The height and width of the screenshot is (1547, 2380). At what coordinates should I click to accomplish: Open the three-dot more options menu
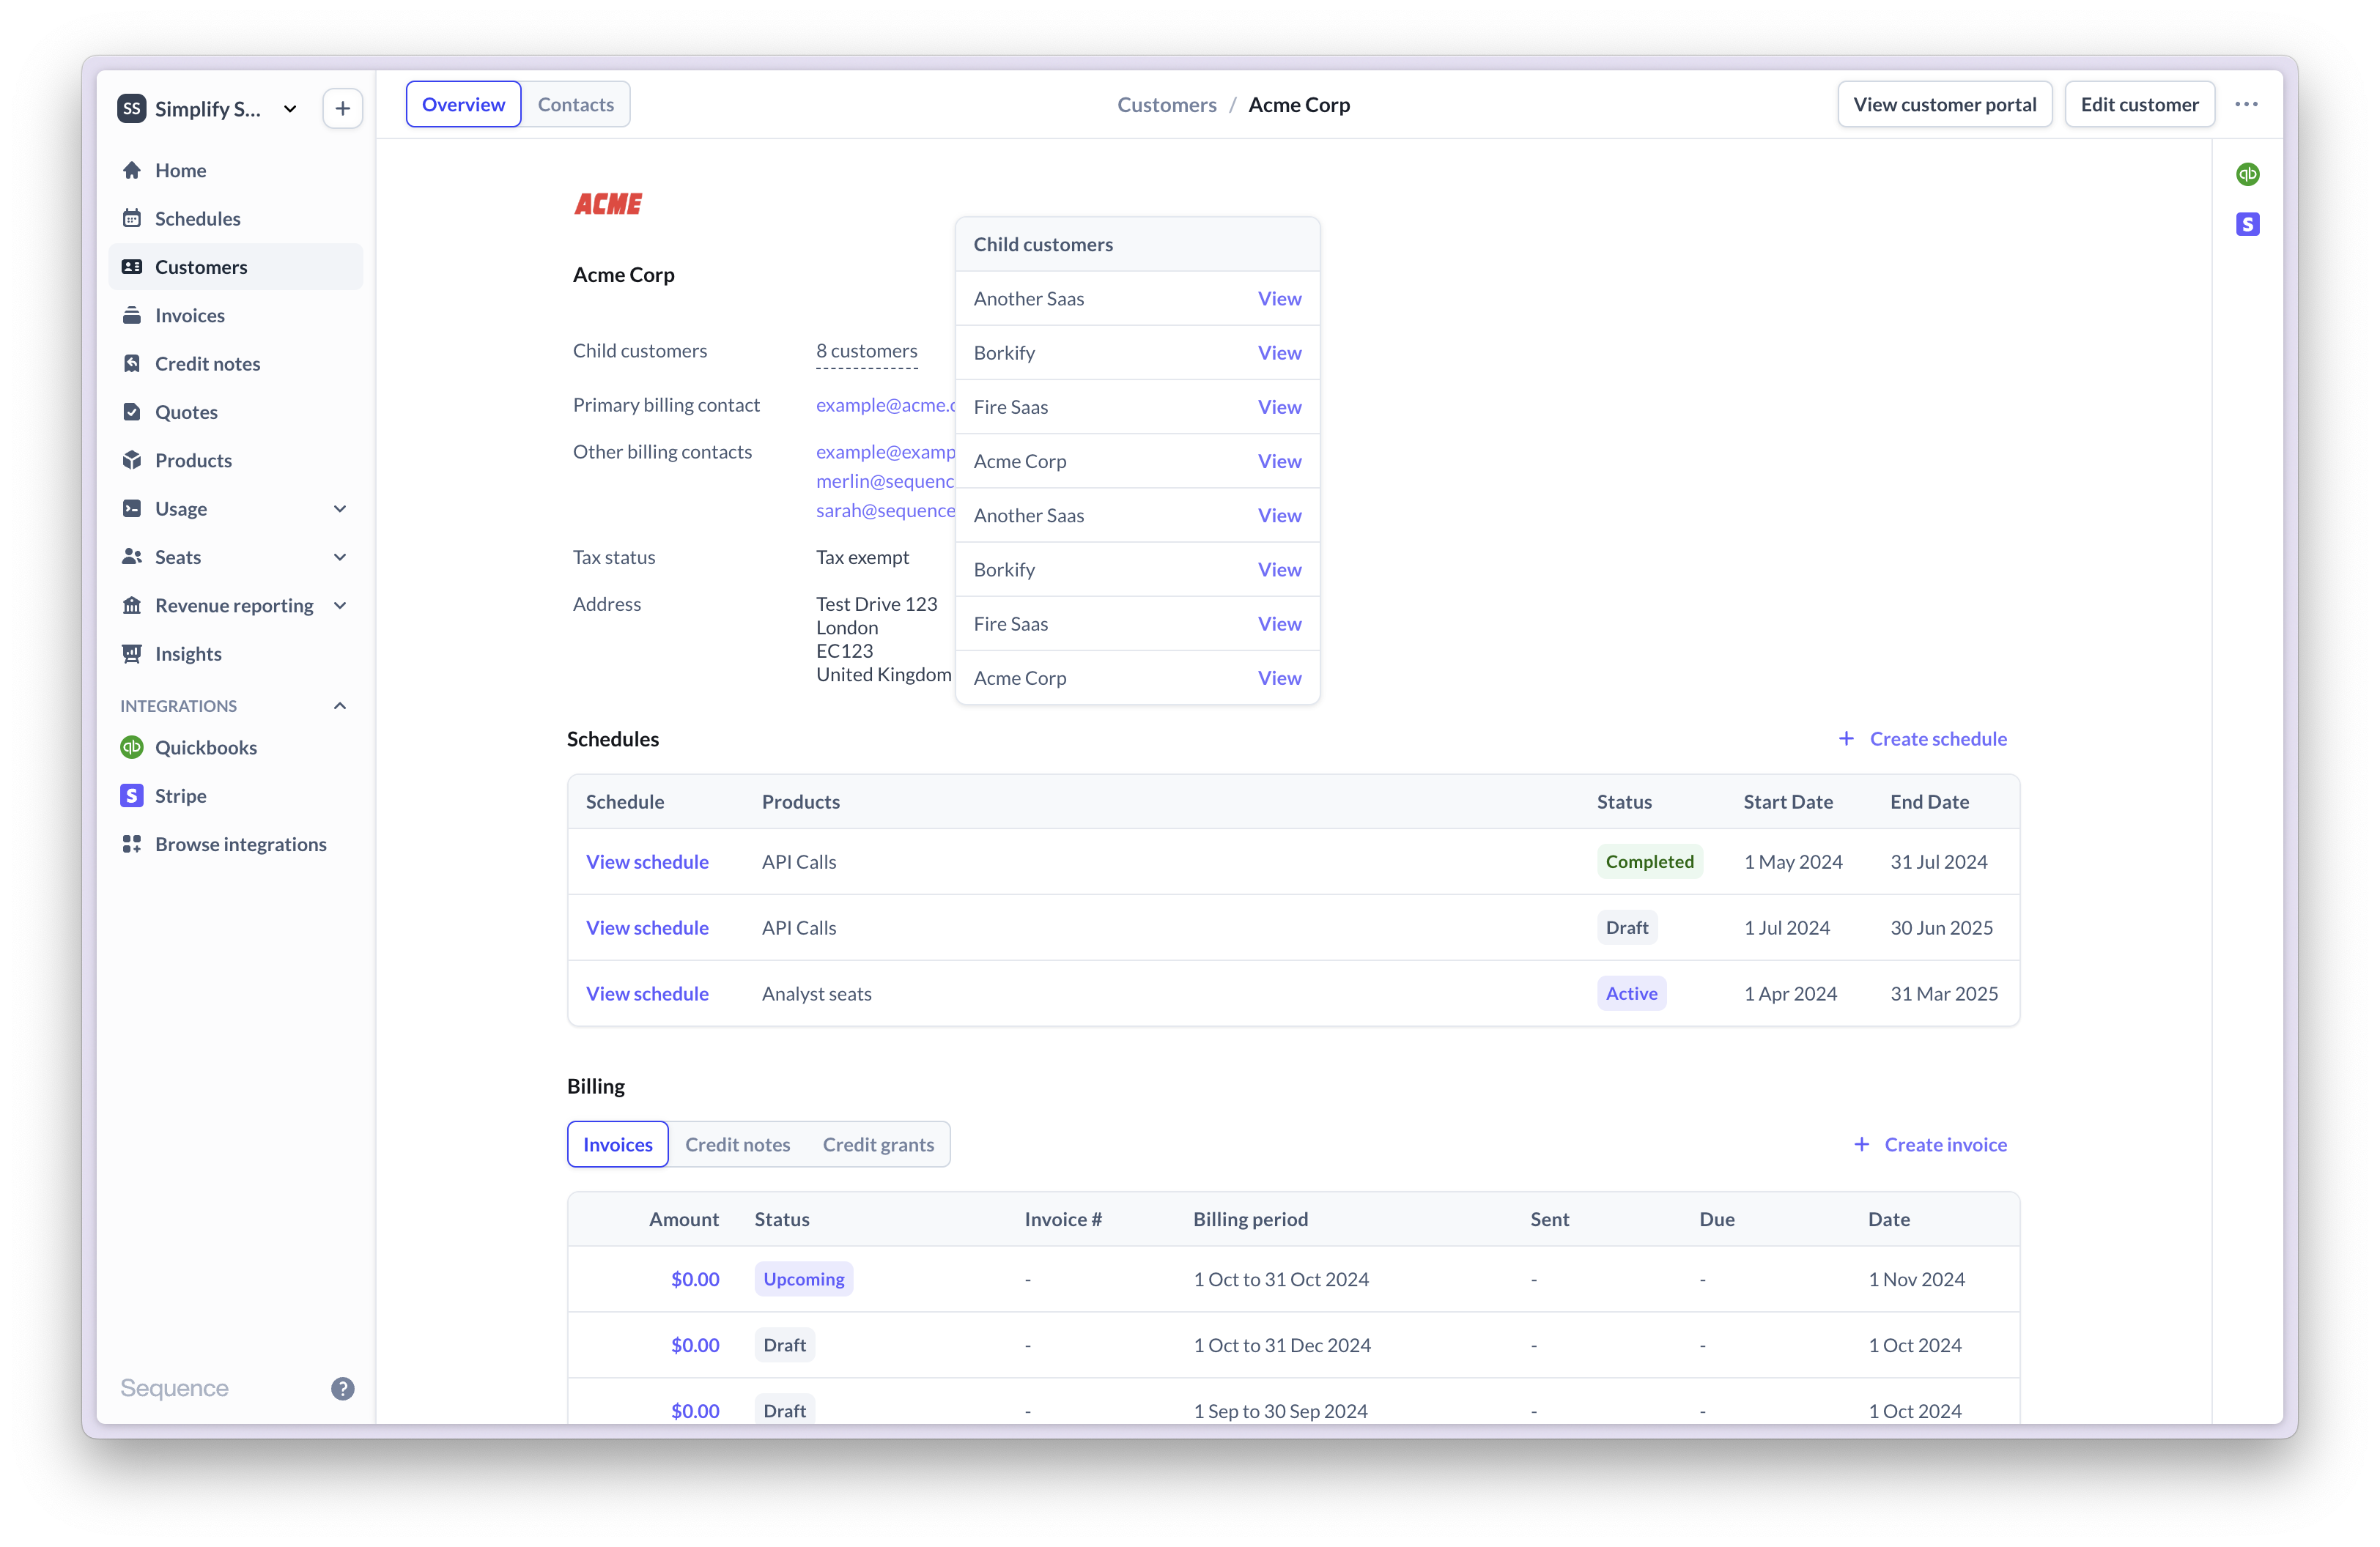2247,104
